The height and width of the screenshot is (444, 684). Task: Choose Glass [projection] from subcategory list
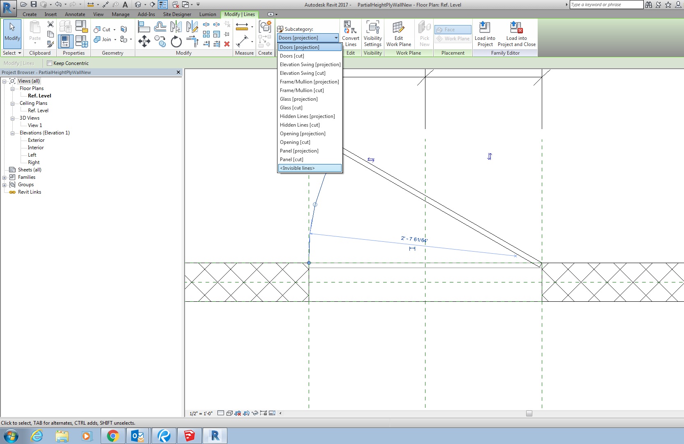click(299, 99)
